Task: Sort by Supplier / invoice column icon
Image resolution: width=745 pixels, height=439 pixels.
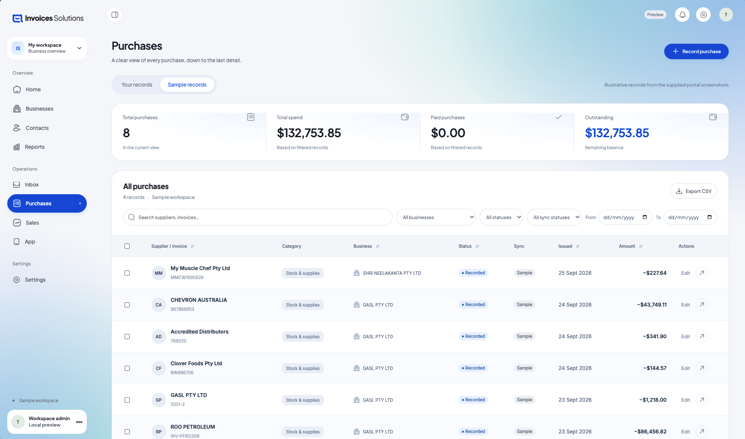Action: pyautogui.click(x=192, y=247)
